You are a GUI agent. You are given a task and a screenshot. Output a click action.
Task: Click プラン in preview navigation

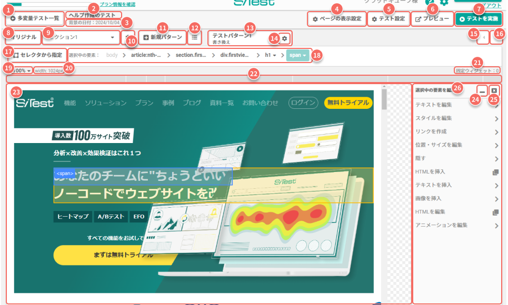144,103
